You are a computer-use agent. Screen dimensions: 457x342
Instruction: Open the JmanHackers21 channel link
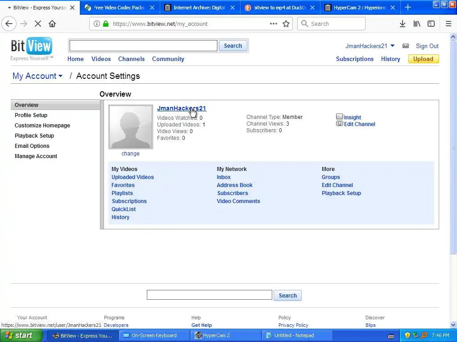[x=182, y=108]
